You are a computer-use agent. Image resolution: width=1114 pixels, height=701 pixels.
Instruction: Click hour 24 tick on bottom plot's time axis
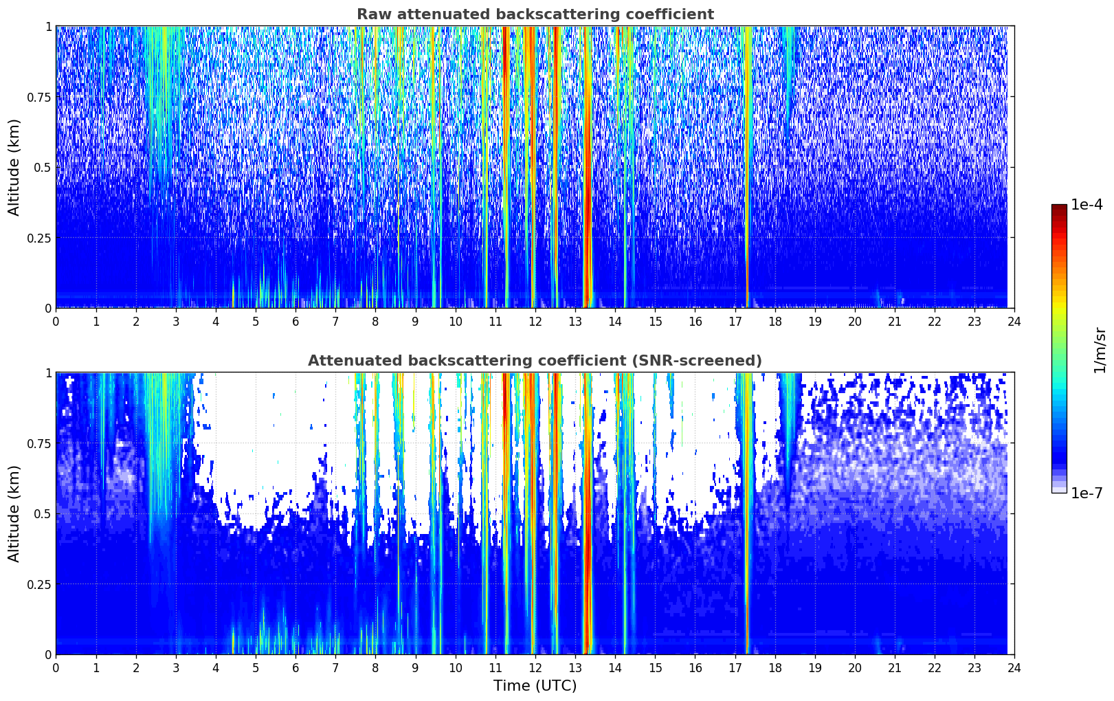coord(1014,667)
